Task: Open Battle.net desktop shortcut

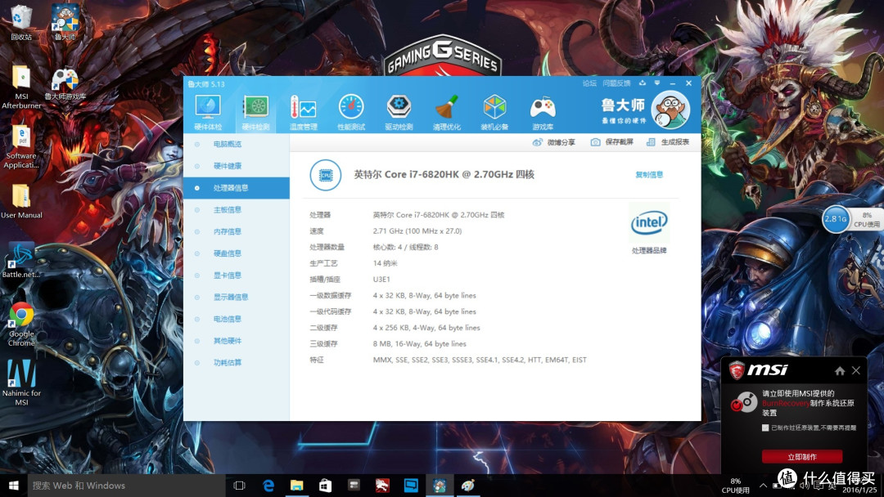Action: click(x=21, y=261)
